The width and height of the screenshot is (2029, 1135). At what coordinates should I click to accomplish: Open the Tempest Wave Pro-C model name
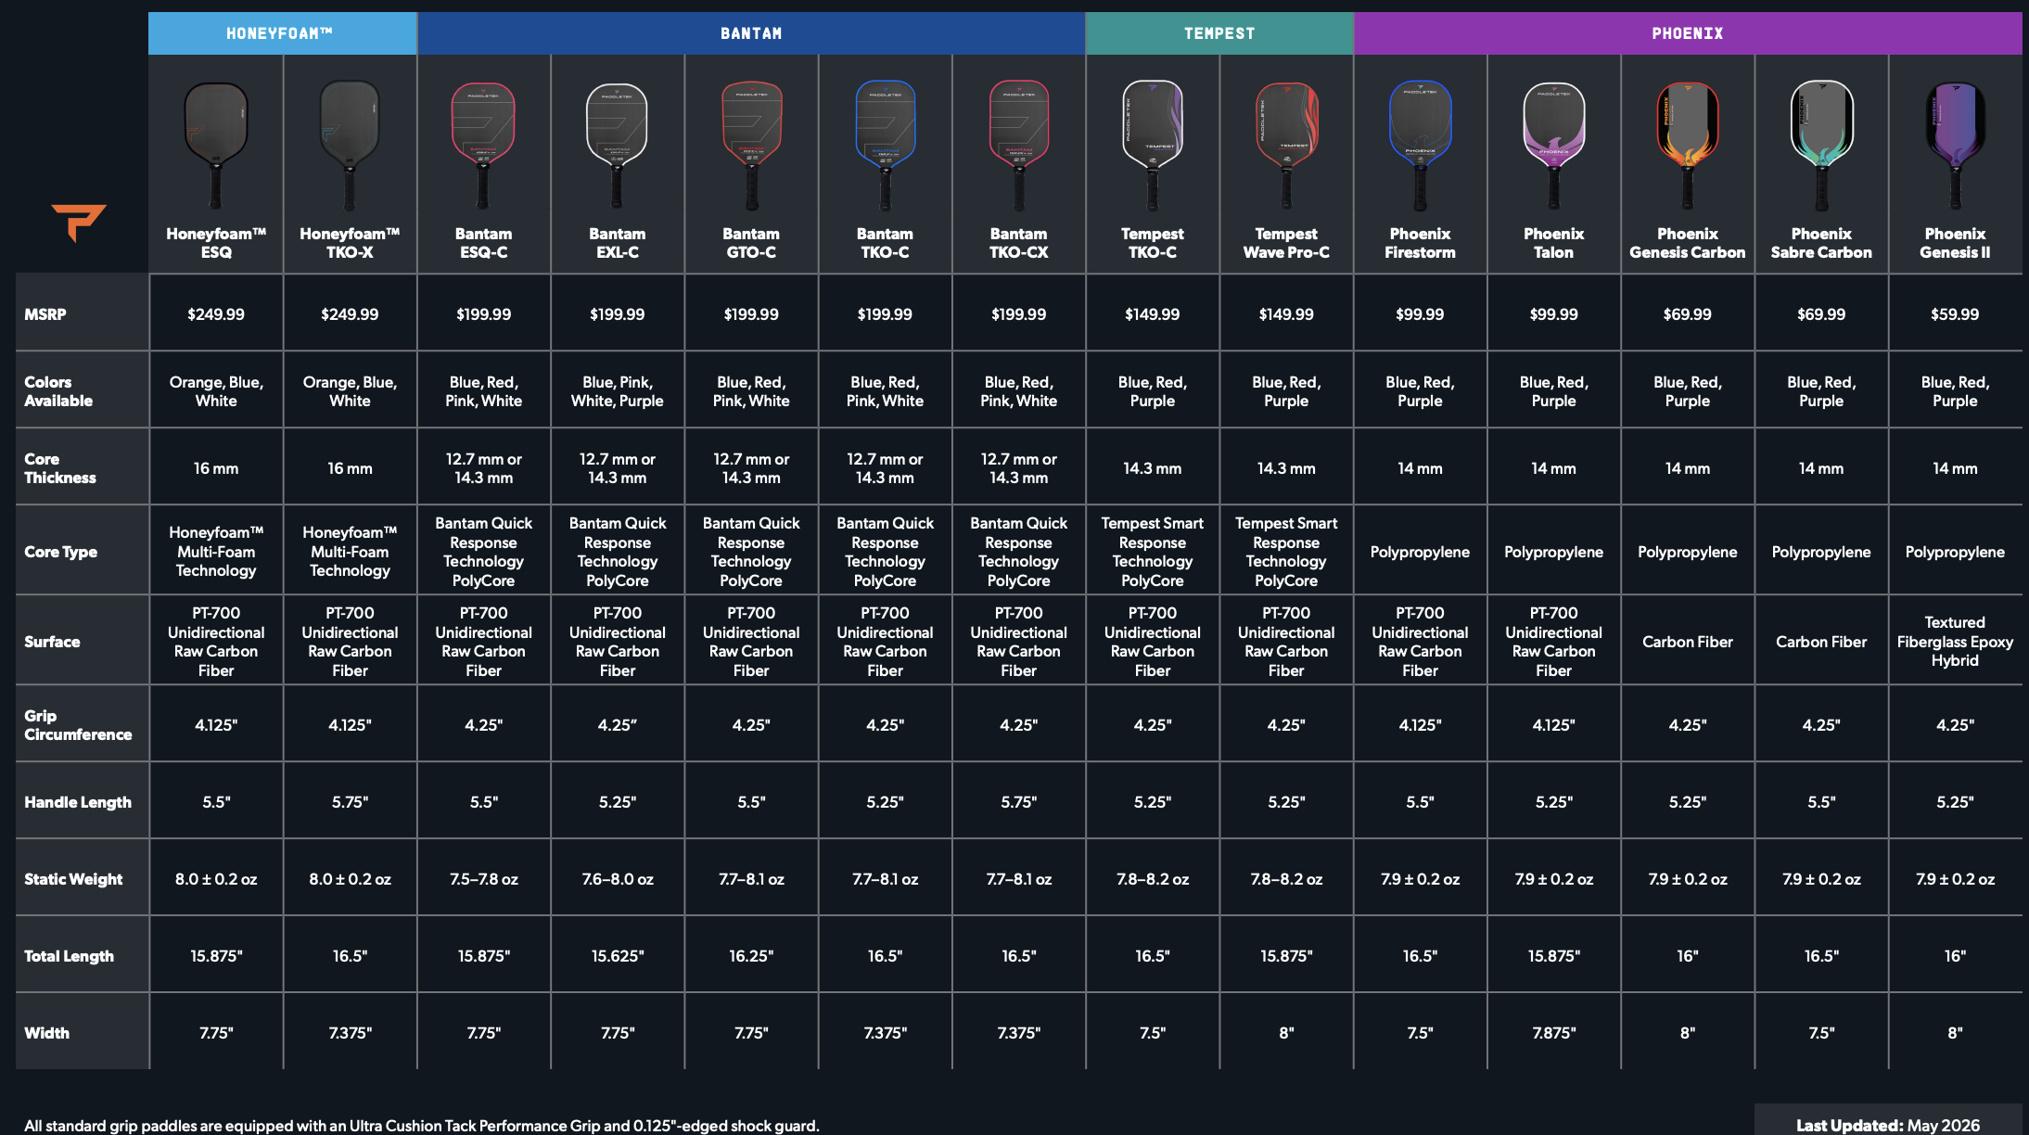point(1286,243)
